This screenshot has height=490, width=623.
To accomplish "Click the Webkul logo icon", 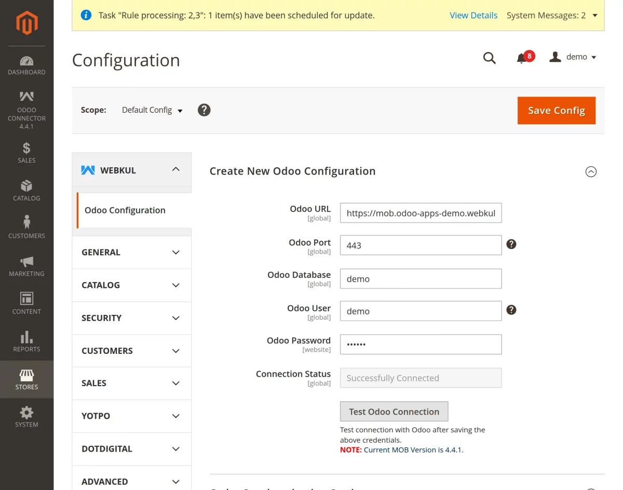I will pyautogui.click(x=88, y=170).
